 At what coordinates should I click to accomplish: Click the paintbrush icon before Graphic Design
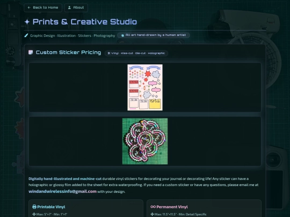(26, 35)
